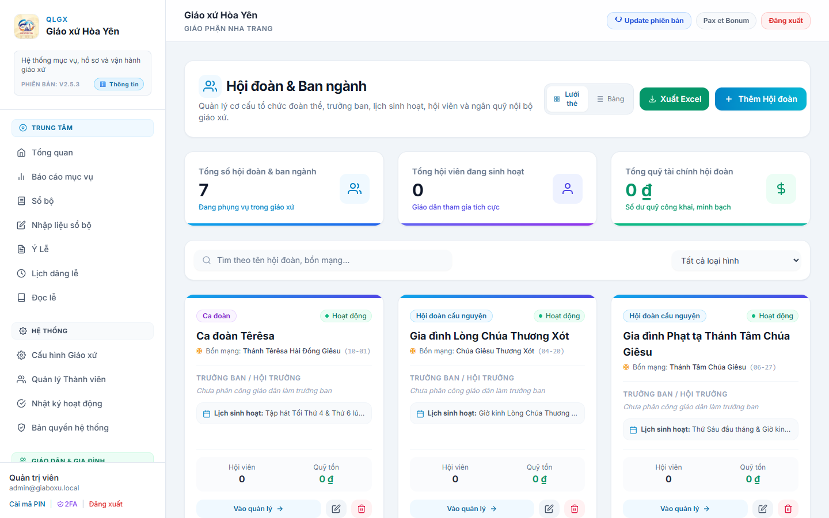Click Xuất Excel button

674,99
